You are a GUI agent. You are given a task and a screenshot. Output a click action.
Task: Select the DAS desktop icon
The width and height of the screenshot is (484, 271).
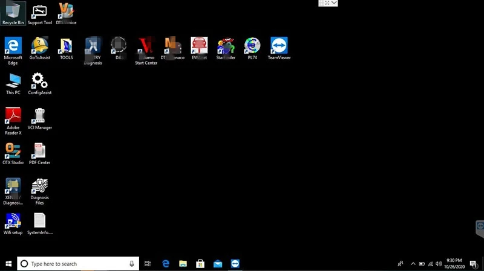click(x=119, y=48)
